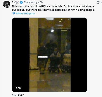Open the 5h timestamp permalink
102x97 pixels.
[41, 2]
